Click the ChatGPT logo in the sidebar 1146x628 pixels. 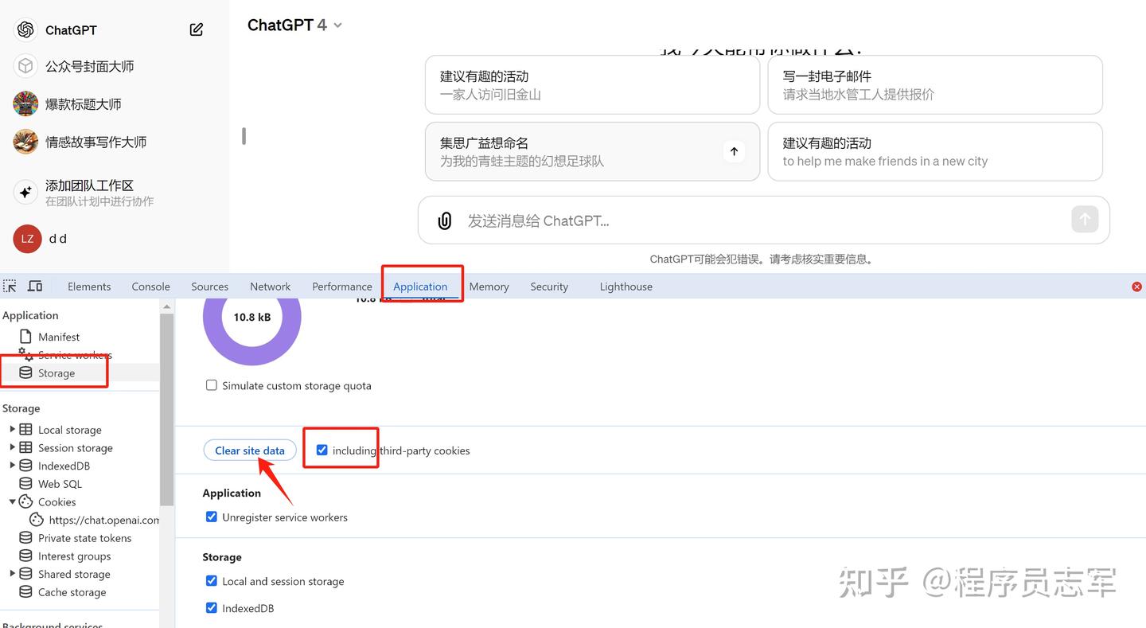click(x=25, y=29)
